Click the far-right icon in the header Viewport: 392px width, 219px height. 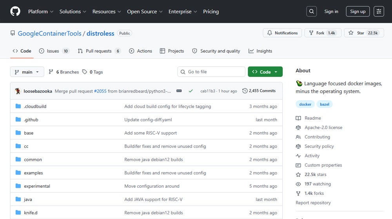[x=379, y=11]
